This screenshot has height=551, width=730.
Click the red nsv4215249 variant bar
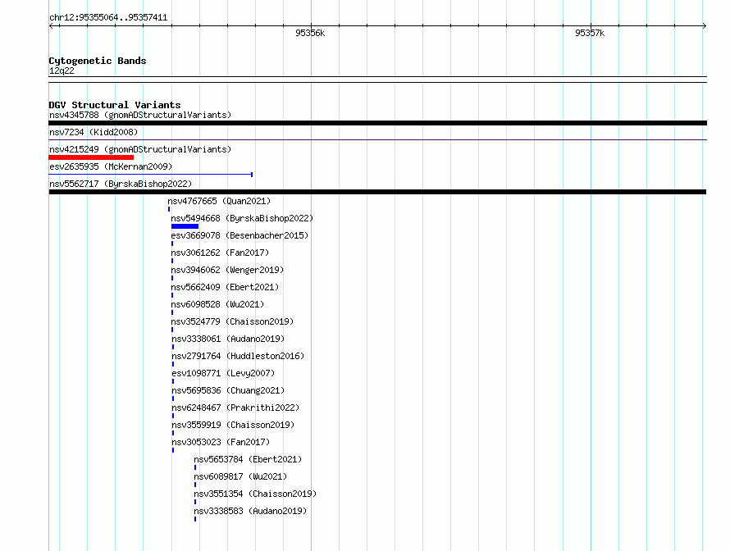pyautogui.click(x=91, y=157)
